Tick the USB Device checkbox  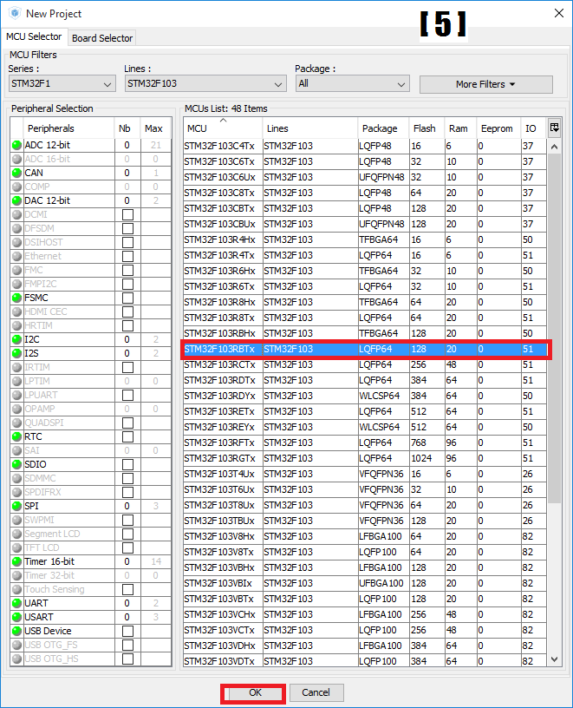click(x=127, y=632)
